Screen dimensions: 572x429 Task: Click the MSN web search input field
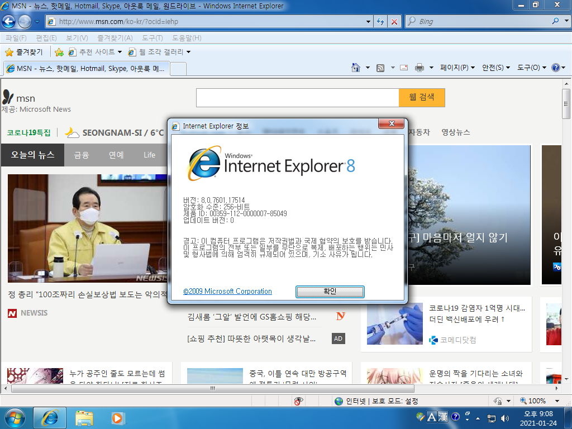click(297, 98)
